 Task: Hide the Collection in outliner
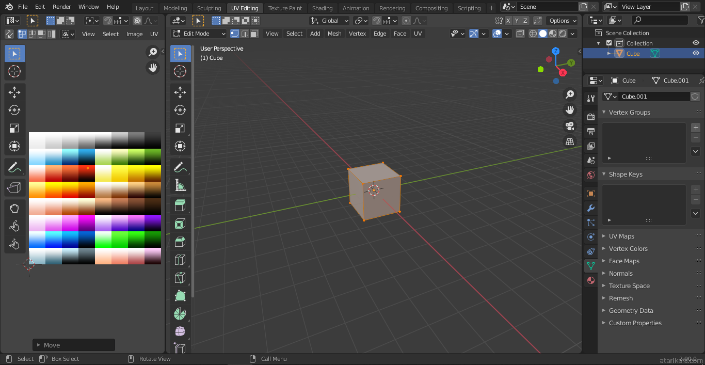coord(696,43)
